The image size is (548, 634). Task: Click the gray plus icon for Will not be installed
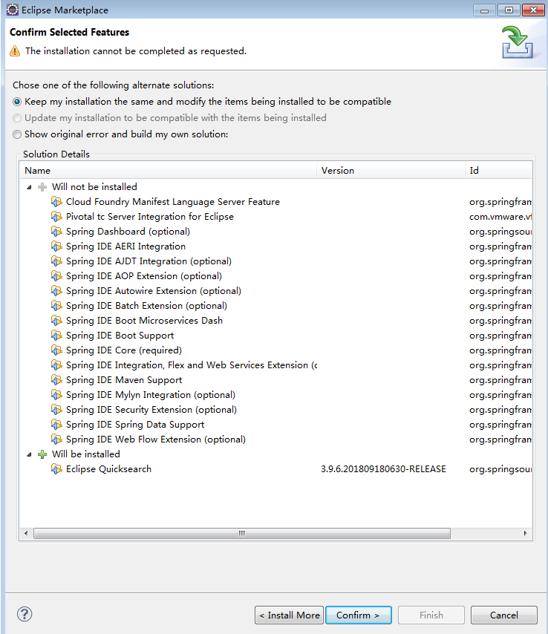coord(42,187)
